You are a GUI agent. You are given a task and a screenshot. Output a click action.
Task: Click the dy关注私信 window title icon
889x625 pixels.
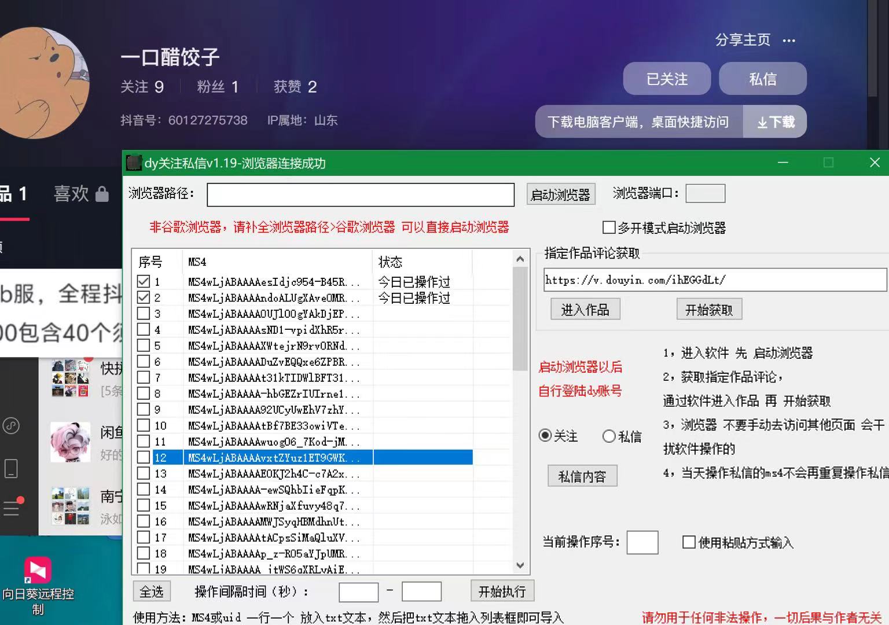click(x=134, y=163)
